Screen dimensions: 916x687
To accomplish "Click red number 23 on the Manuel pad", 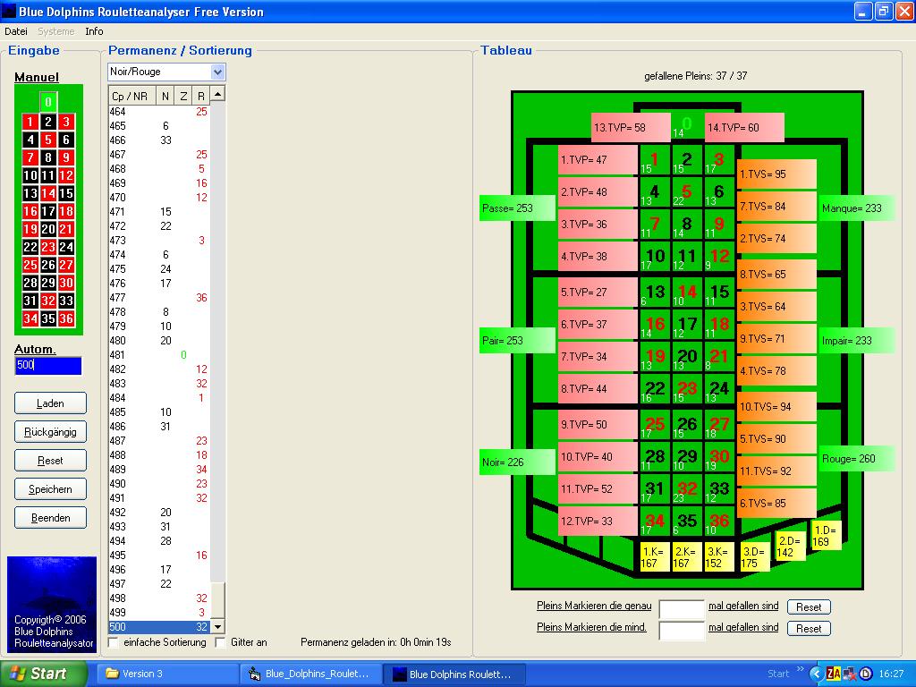I will [x=48, y=247].
